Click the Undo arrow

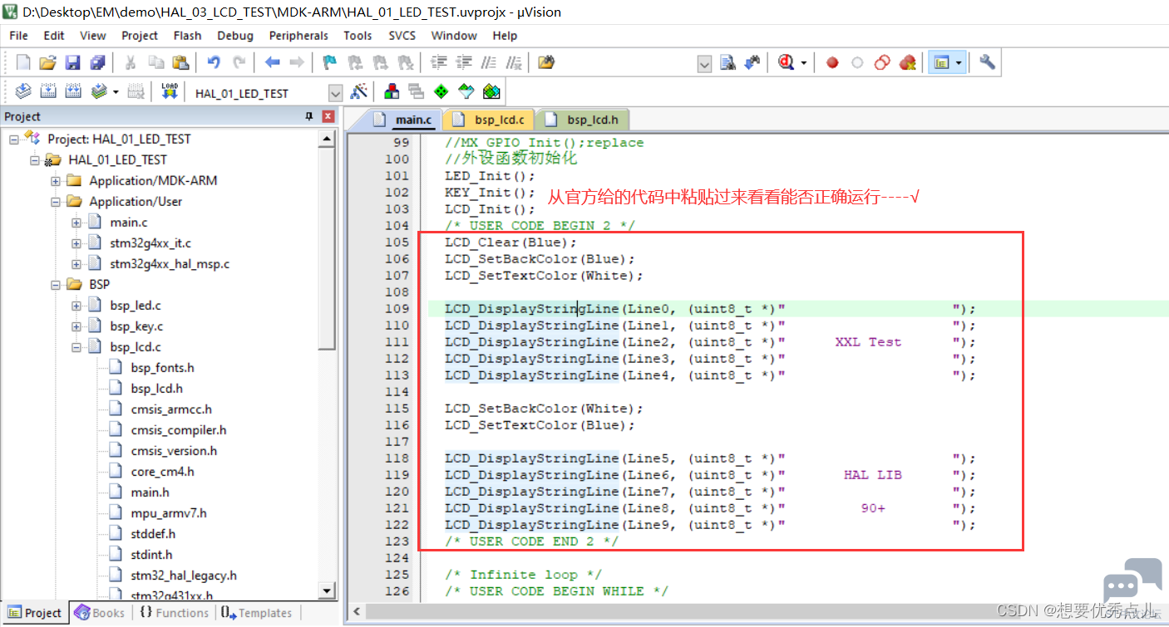coord(214,63)
